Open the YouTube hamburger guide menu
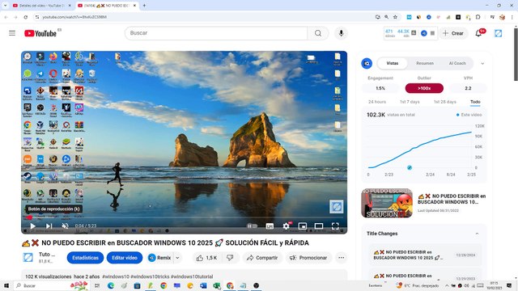This screenshot has height=291, width=518. (x=12, y=33)
